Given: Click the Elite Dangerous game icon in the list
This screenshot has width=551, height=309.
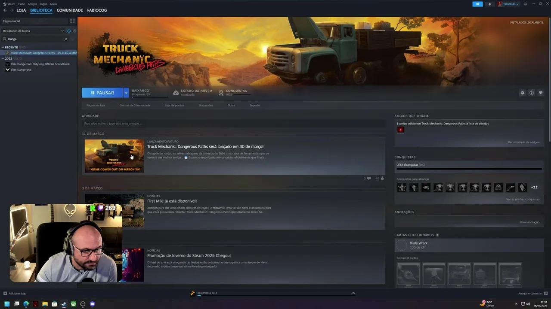Looking at the screenshot, I should click(7, 70).
